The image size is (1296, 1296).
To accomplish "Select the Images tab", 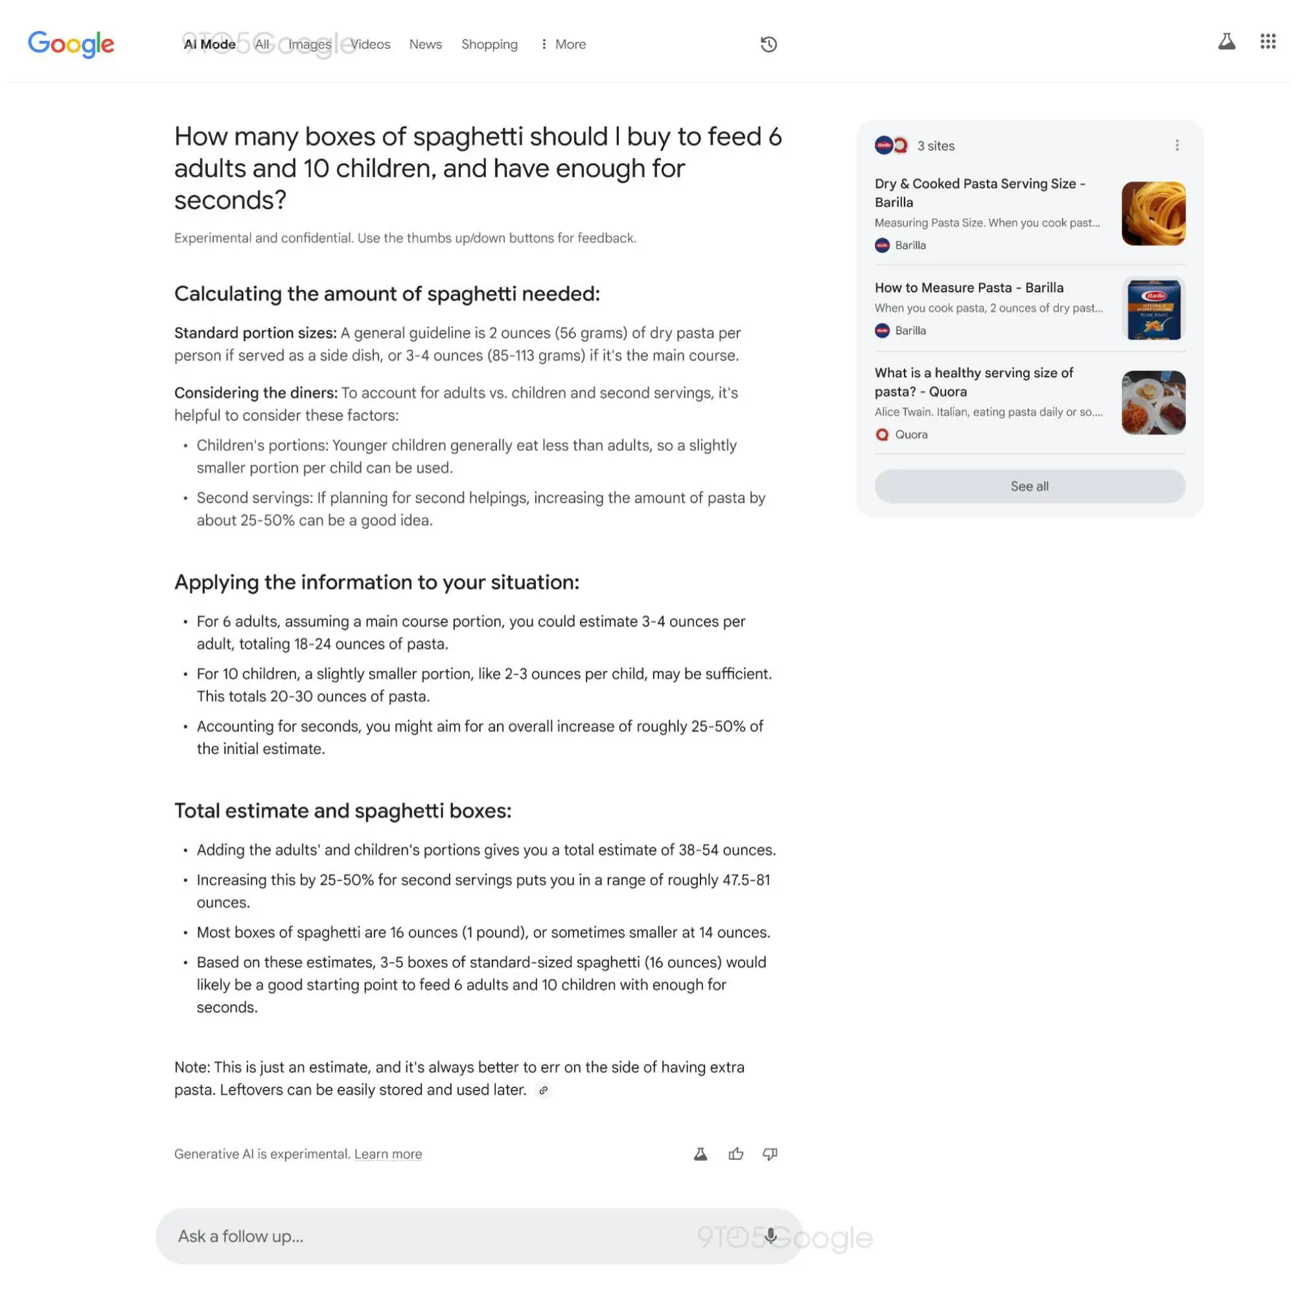I will pos(308,44).
